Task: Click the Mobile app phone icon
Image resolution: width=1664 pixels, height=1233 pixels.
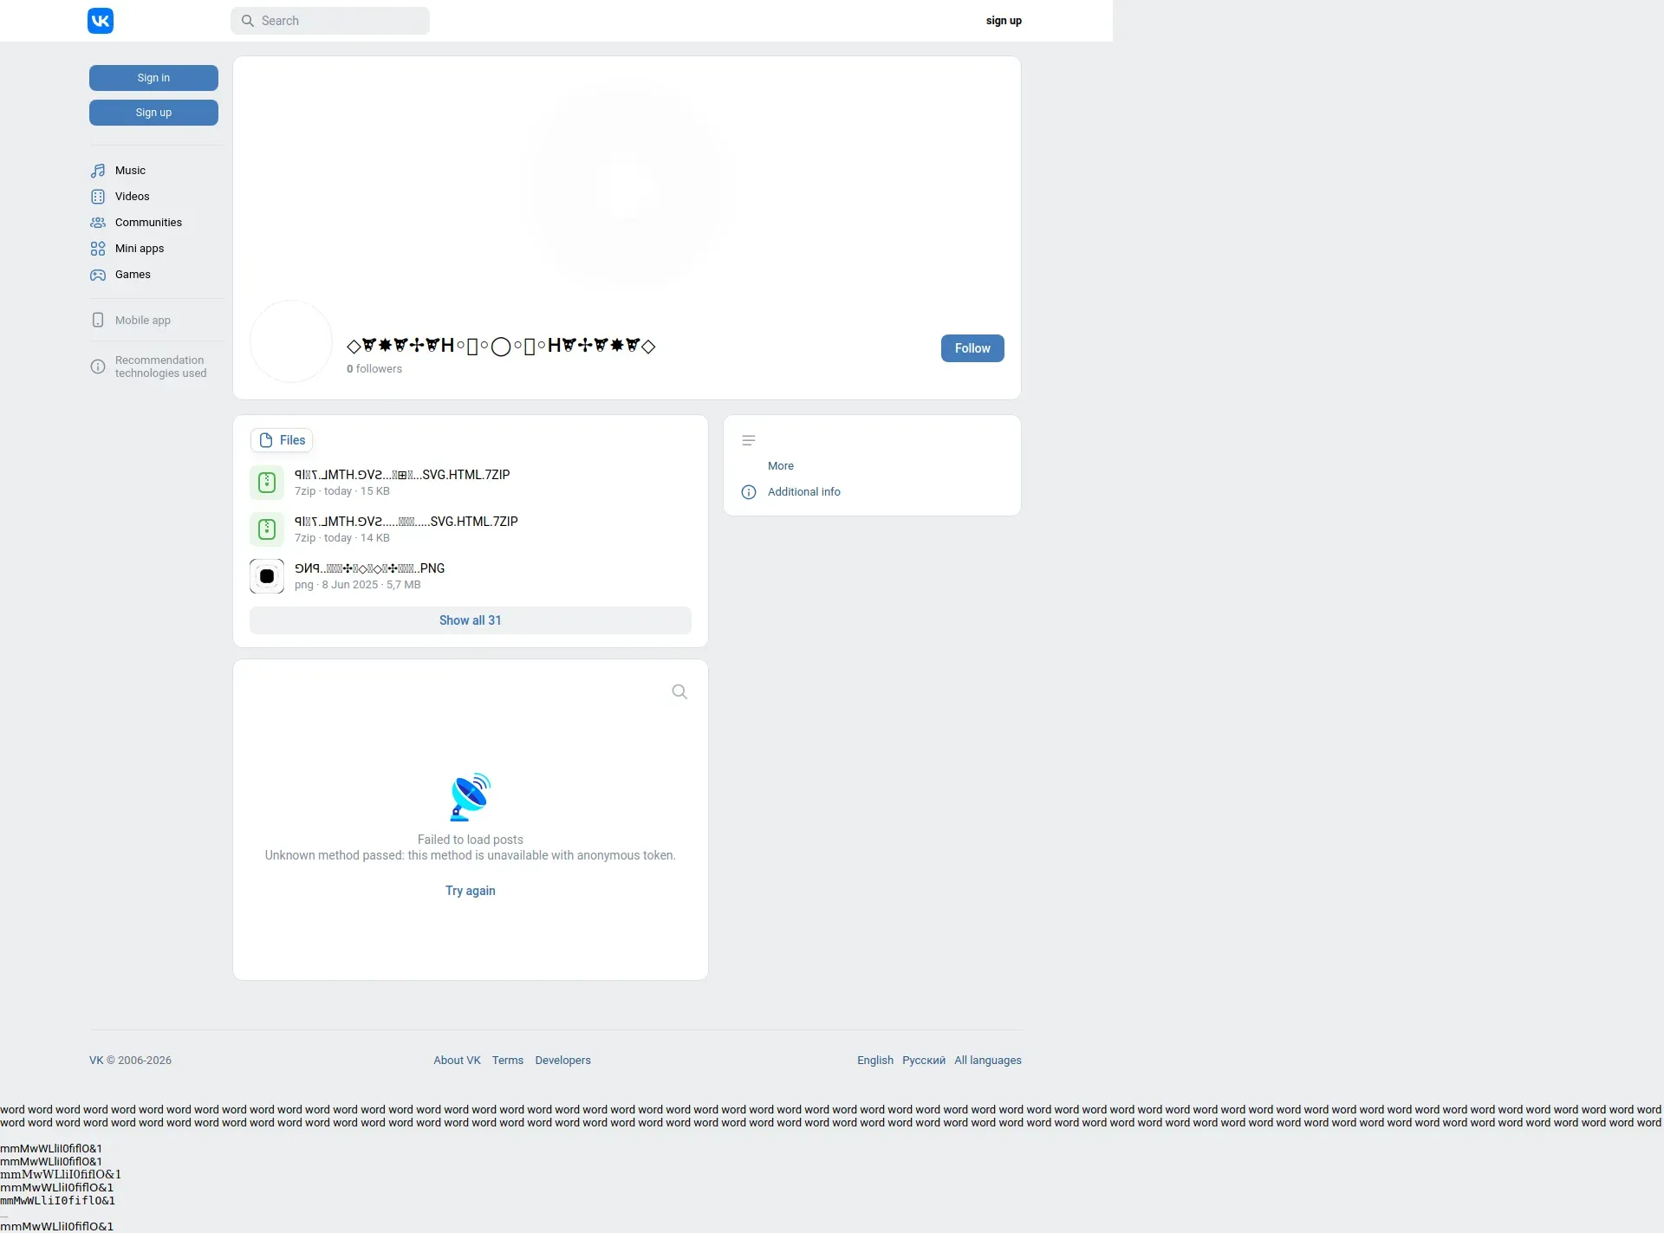Action: point(98,321)
